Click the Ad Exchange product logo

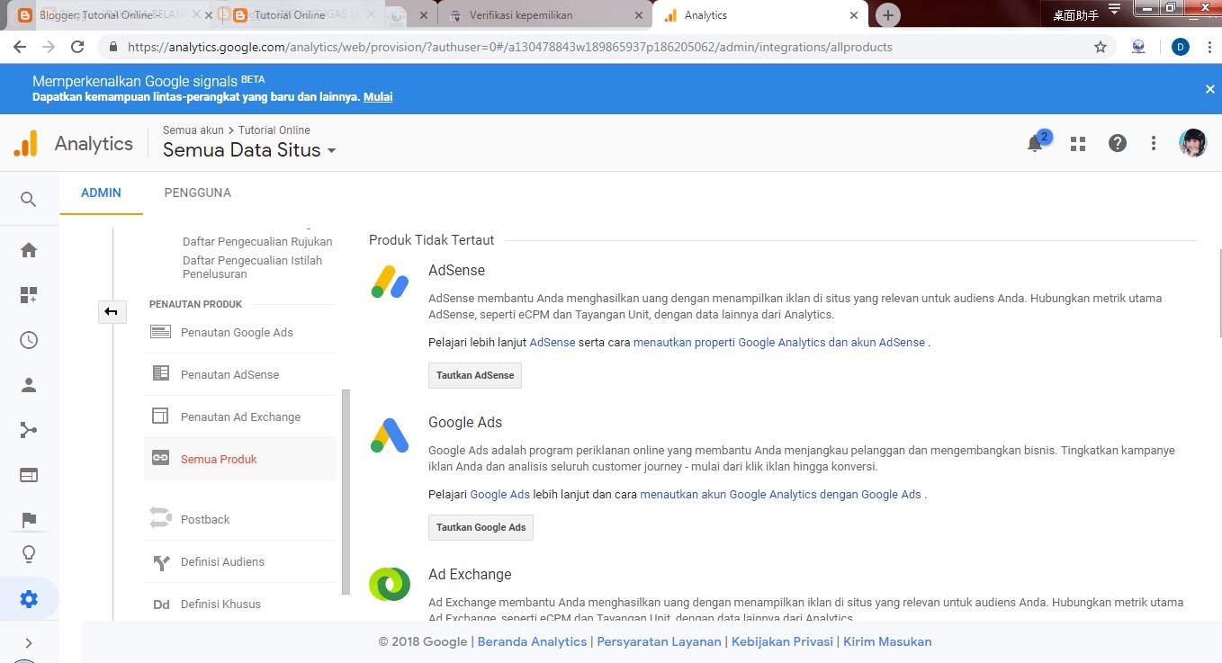(x=390, y=584)
